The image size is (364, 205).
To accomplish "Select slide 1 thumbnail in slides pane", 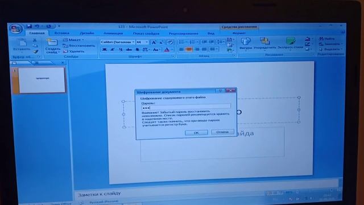I will (x=42, y=80).
